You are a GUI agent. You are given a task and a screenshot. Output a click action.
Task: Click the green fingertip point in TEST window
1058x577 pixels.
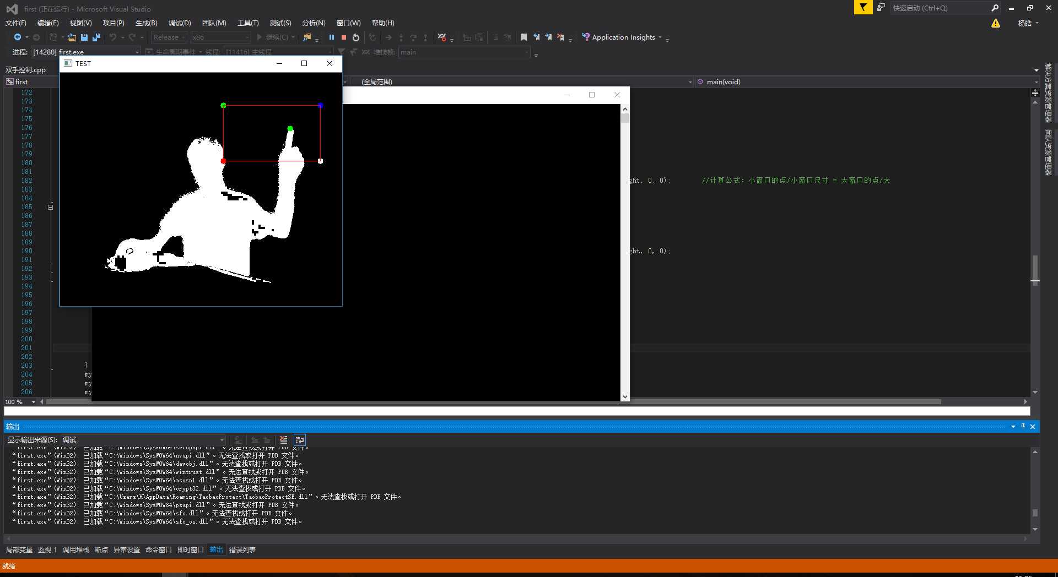290,129
